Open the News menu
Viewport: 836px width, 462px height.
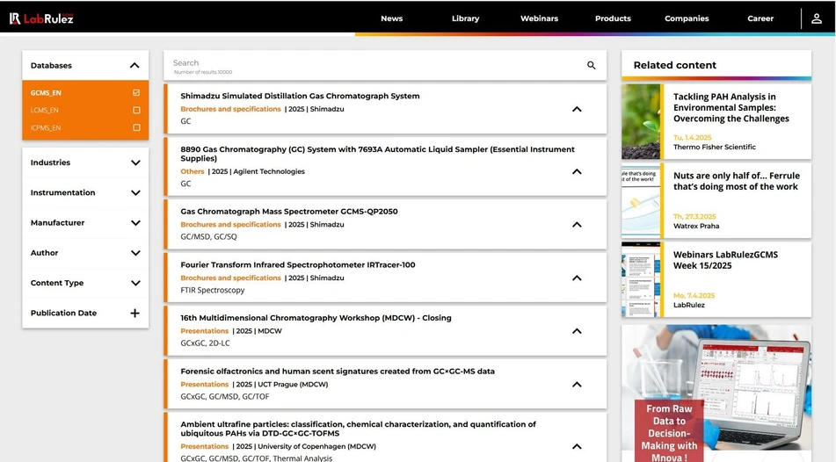tap(391, 18)
